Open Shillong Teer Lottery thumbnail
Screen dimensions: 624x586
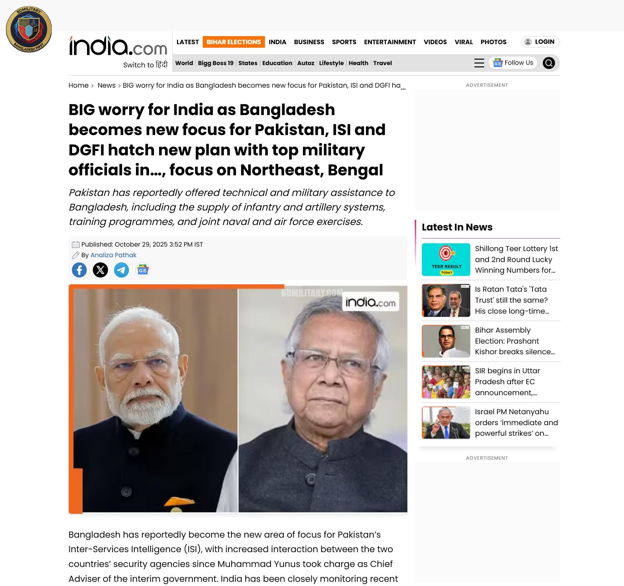tap(446, 259)
